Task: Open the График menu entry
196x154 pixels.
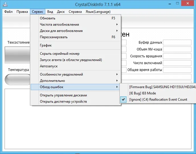Action: (x=75, y=45)
